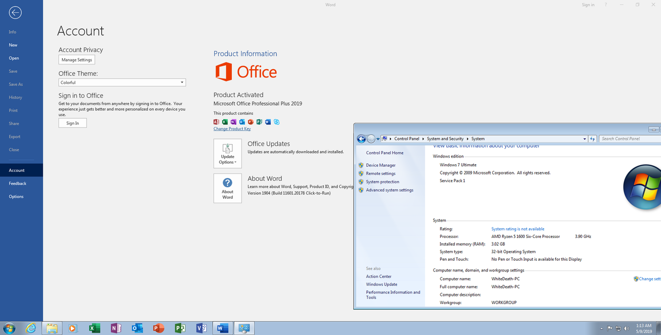The height and width of the screenshot is (335, 661).
Task: Show hidden tray icons arrow
Action: point(601,328)
